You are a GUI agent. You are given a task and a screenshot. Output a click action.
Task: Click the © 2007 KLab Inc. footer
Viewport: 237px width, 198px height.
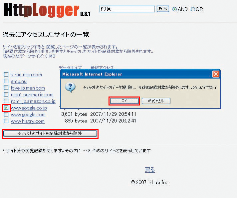150,182
